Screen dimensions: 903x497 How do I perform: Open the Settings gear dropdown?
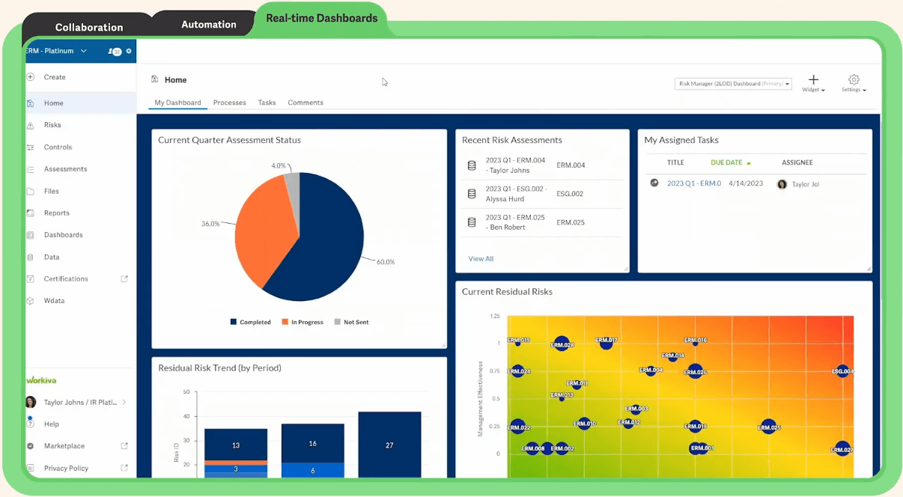click(854, 83)
